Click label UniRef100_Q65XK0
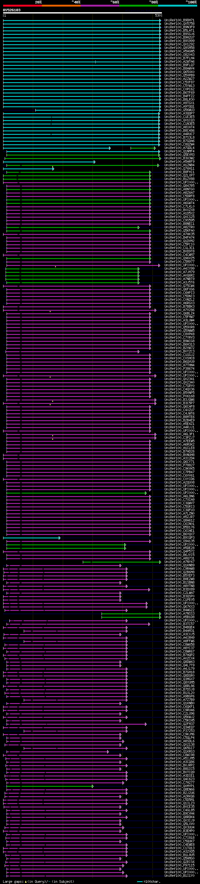 point(179,72)
